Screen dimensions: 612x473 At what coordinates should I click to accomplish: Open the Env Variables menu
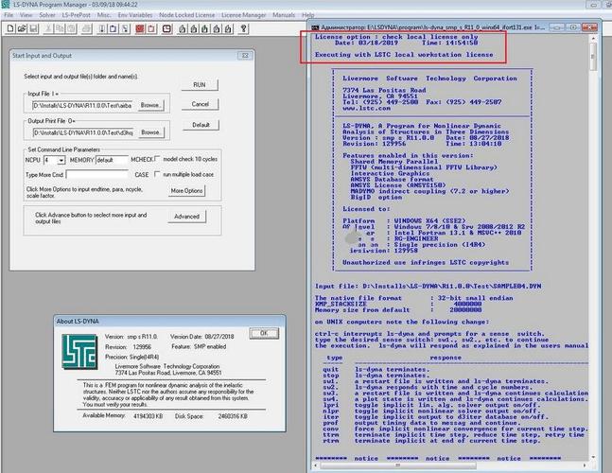point(135,15)
